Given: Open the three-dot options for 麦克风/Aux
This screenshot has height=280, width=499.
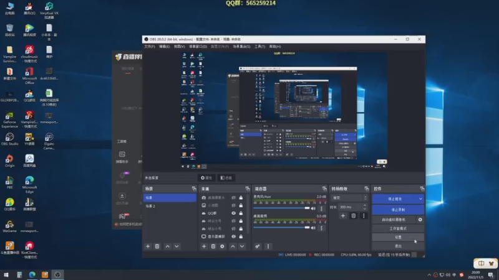Looking at the screenshot, I should (321, 208).
